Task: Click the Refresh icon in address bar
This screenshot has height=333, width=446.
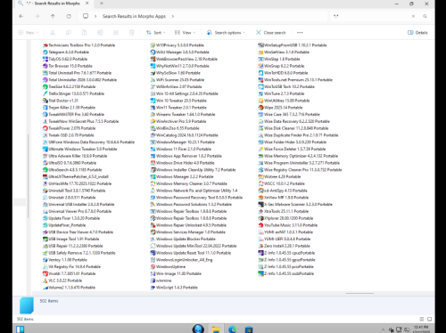Action: point(69,16)
